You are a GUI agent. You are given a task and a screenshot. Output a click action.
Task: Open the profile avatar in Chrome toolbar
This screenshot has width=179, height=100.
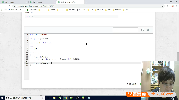coord(173,6)
